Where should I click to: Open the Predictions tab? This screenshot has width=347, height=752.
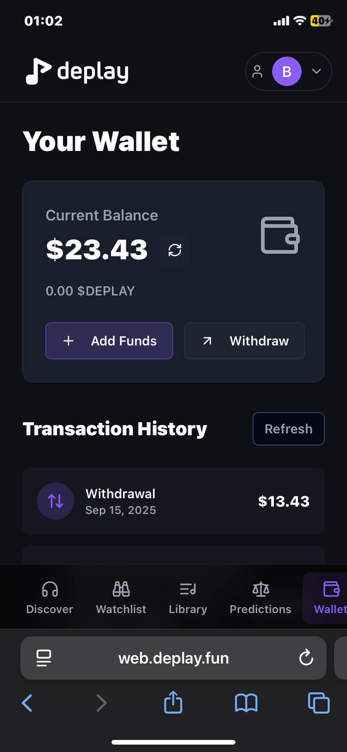coord(260,598)
